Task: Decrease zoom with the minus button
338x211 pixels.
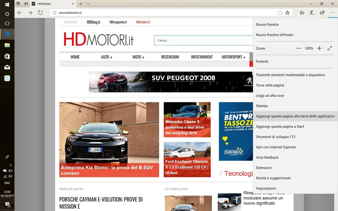Action: click(298, 48)
